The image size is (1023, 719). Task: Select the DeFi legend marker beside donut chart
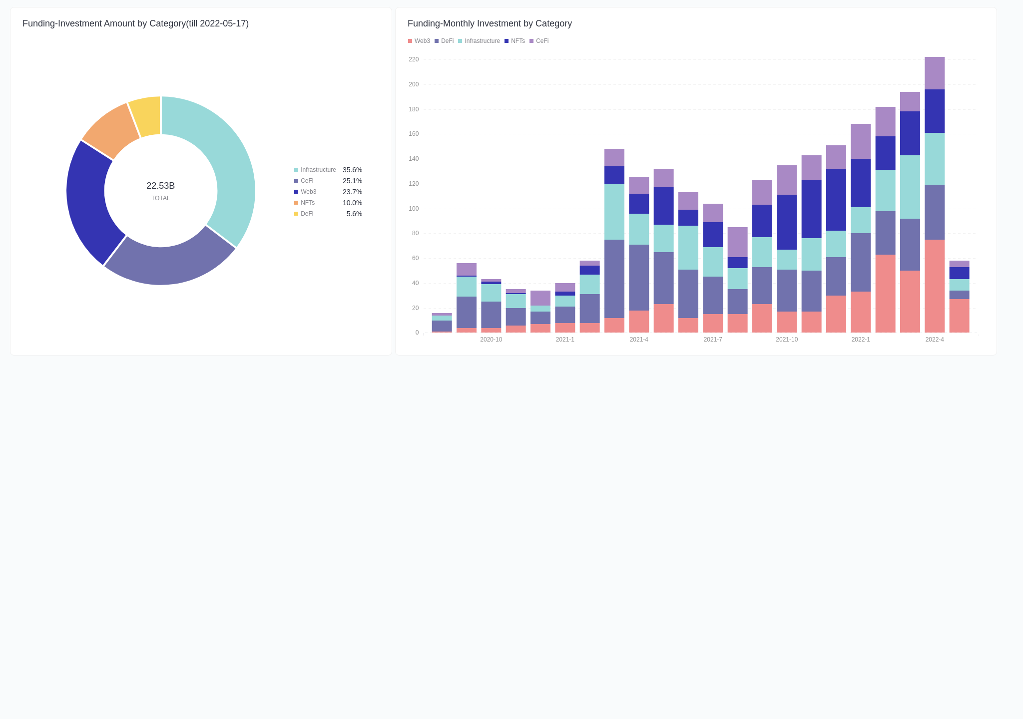pos(297,214)
